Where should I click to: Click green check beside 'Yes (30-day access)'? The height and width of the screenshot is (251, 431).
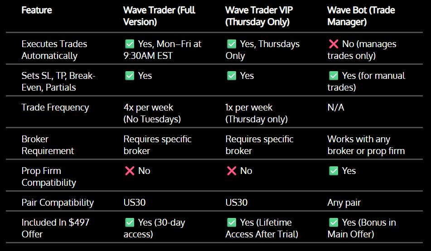[x=130, y=222]
